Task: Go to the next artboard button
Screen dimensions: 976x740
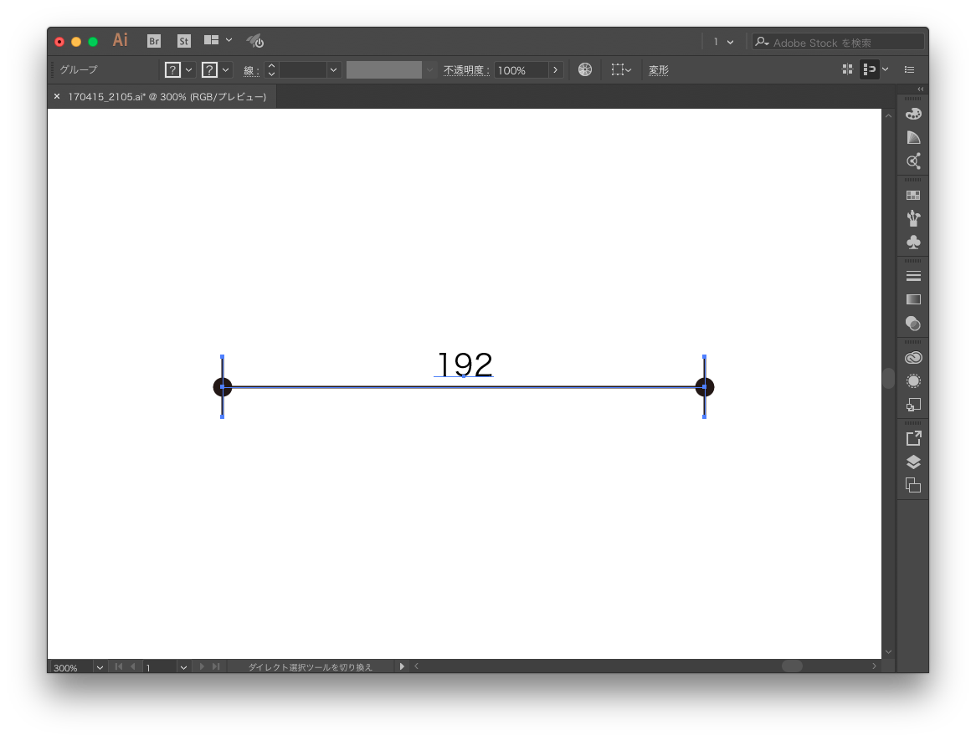Action: coord(202,666)
